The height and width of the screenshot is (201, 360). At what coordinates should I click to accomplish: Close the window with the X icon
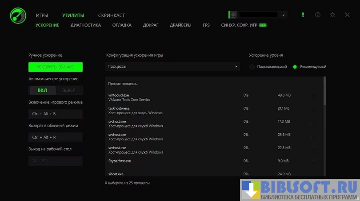[x=348, y=15]
